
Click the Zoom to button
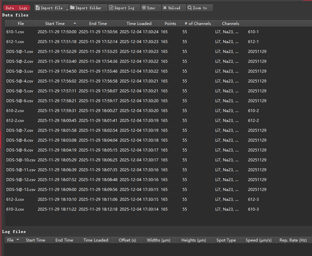[x=199, y=8]
